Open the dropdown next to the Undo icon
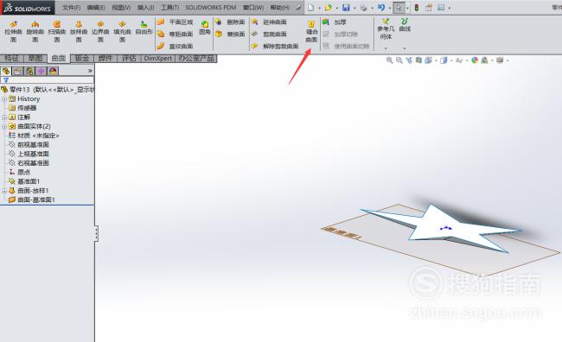Image resolution: width=562 pixels, height=342 pixels. point(390,8)
